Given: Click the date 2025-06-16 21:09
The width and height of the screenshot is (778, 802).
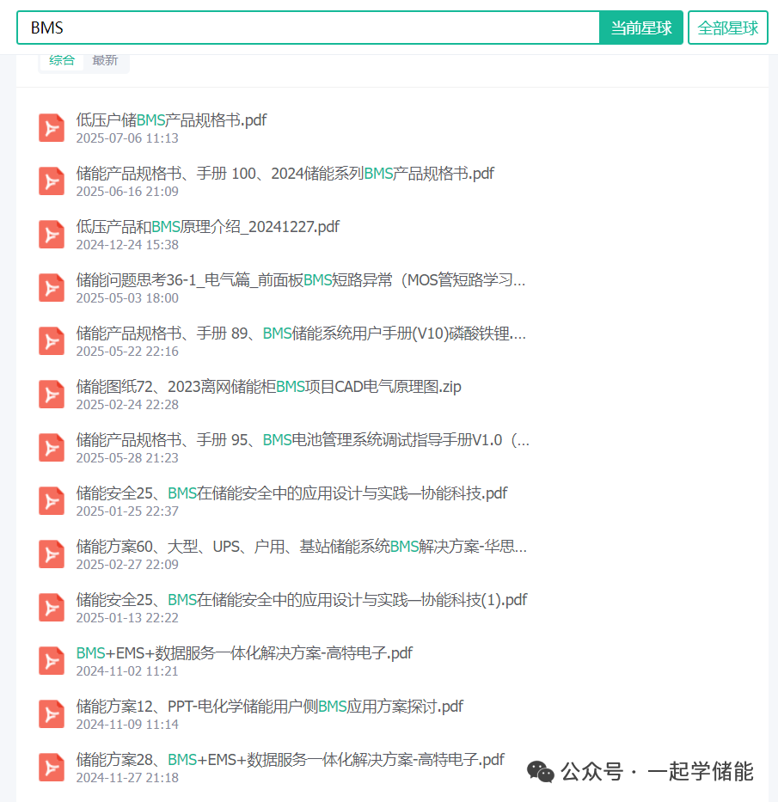Looking at the screenshot, I should [127, 192].
